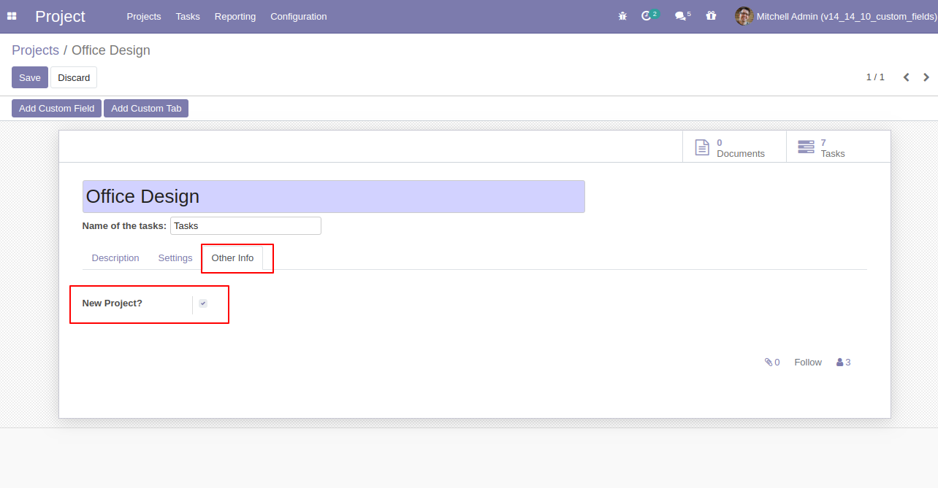Select the Other Info tab
Viewport: 938px width, 488px height.
(233, 258)
